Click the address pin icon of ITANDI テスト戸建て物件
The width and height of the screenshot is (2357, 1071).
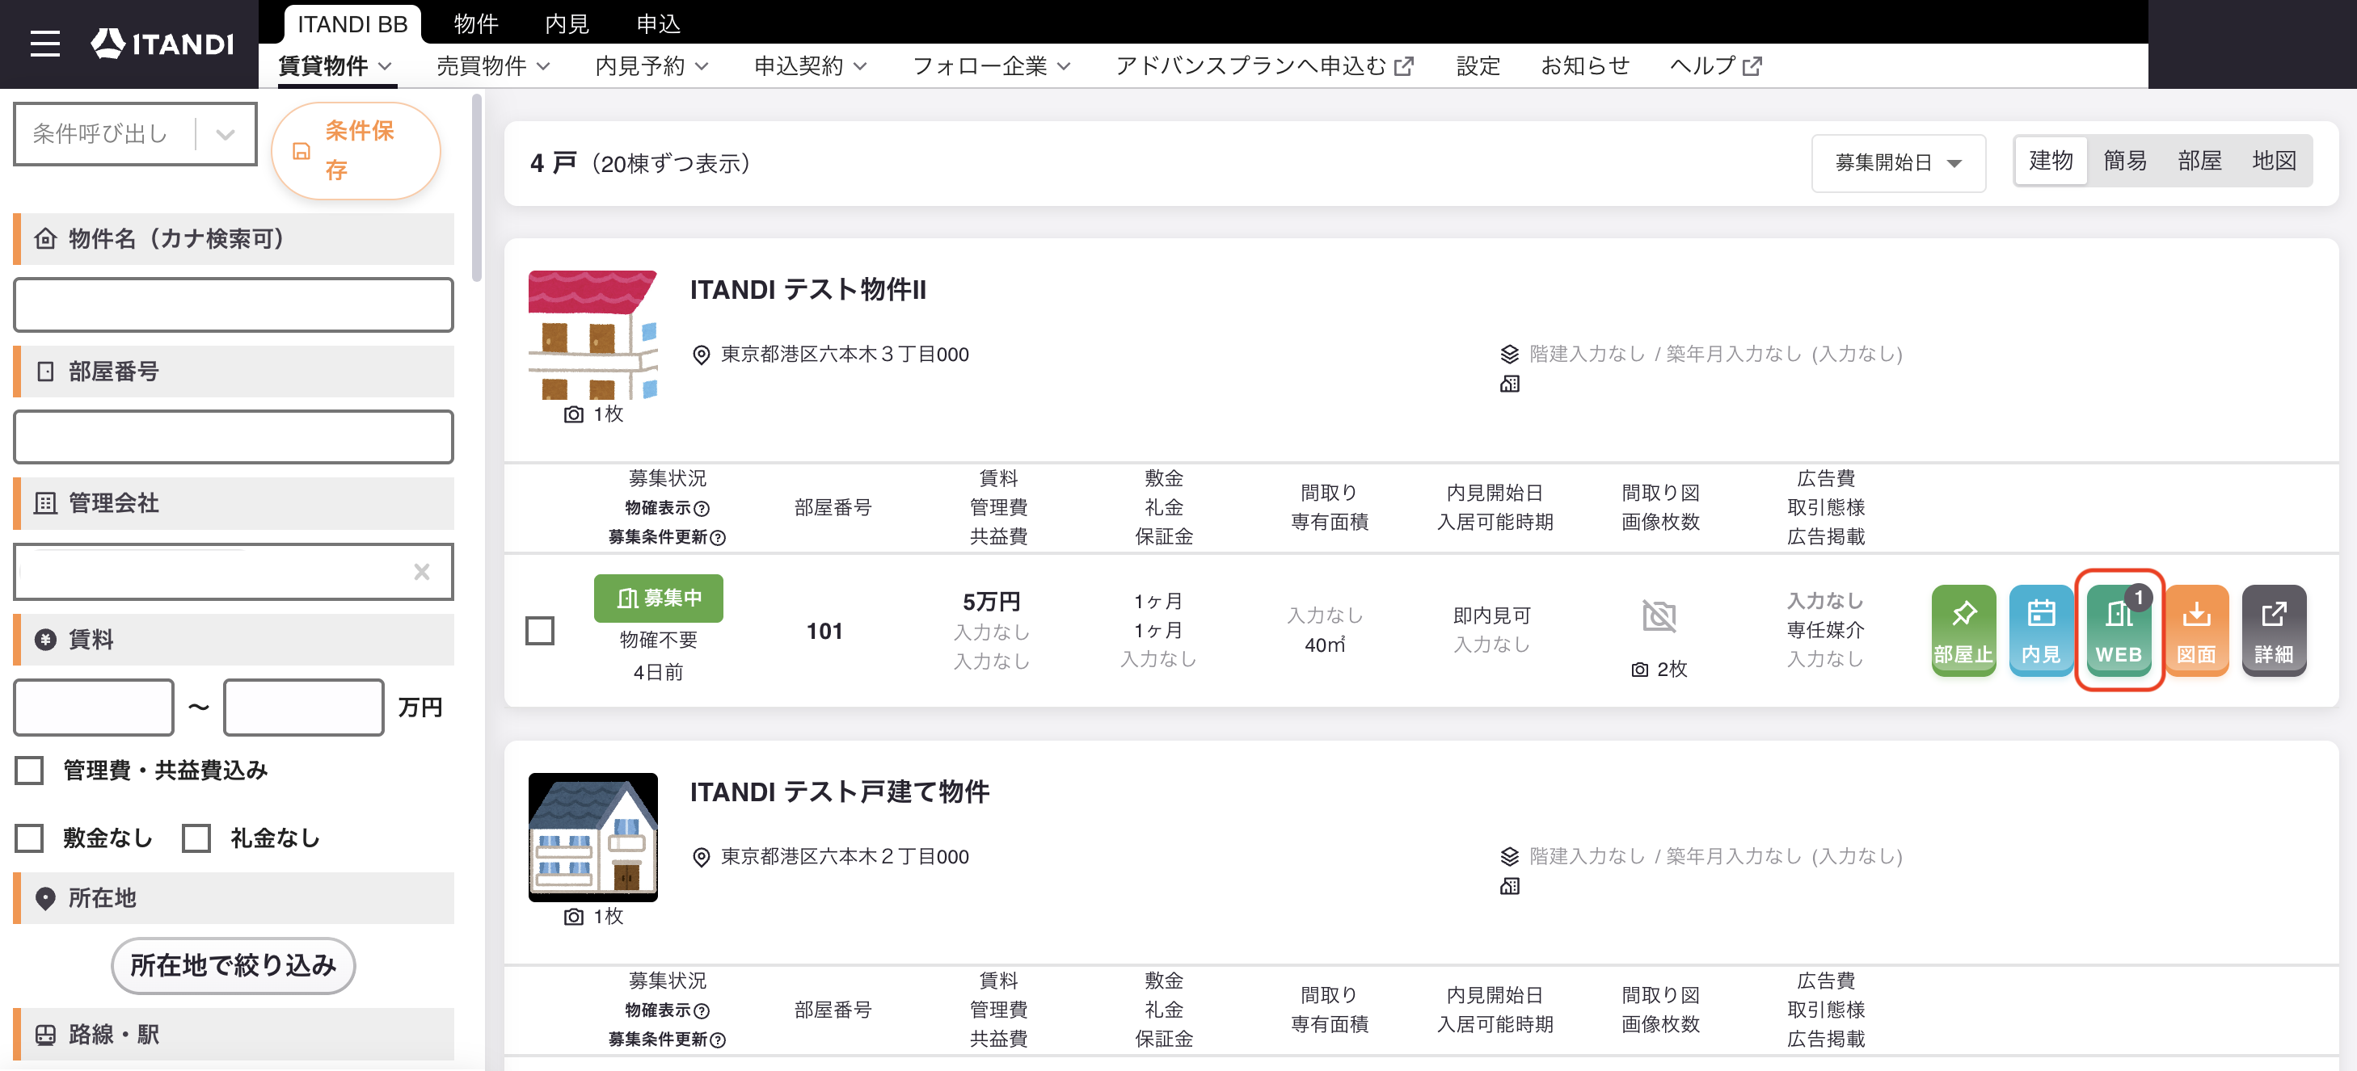point(701,857)
